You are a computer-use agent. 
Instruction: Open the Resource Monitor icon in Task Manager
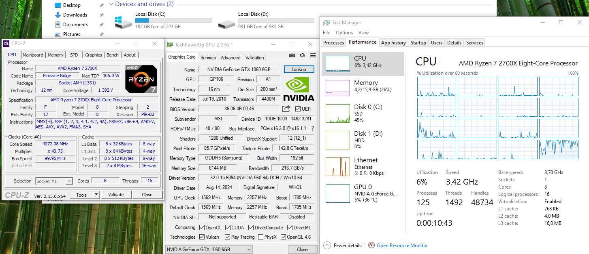click(371, 245)
